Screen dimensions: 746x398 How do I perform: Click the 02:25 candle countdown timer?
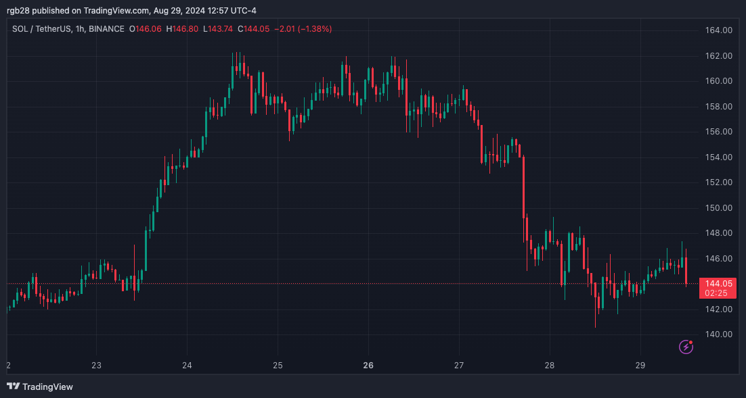(716, 293)
